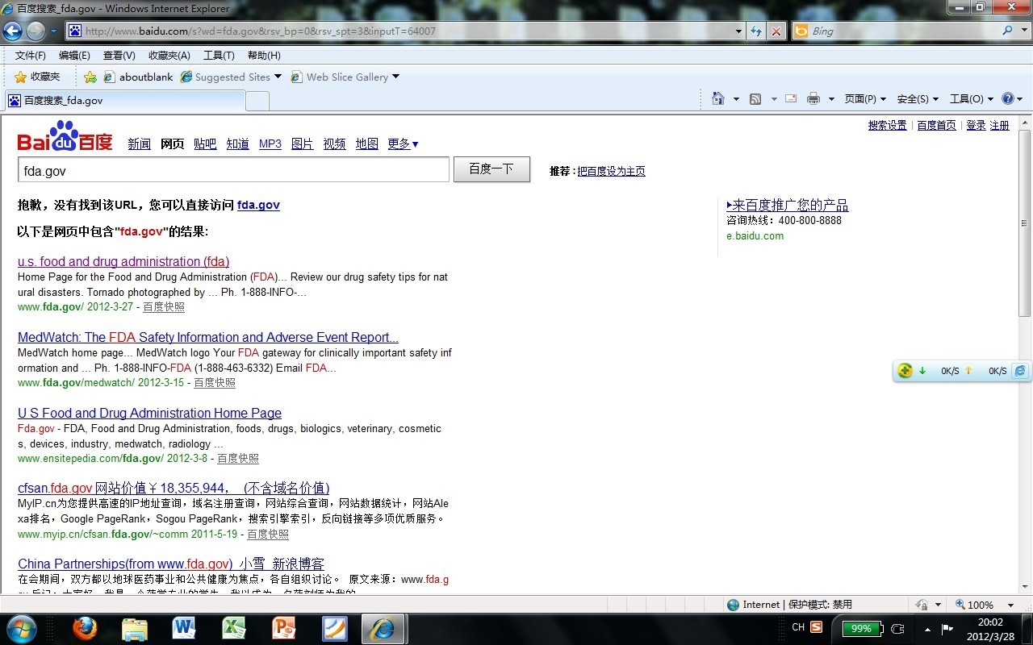
Task: Open Microsoft PowerPoint from taskbar
Action: 284,629
